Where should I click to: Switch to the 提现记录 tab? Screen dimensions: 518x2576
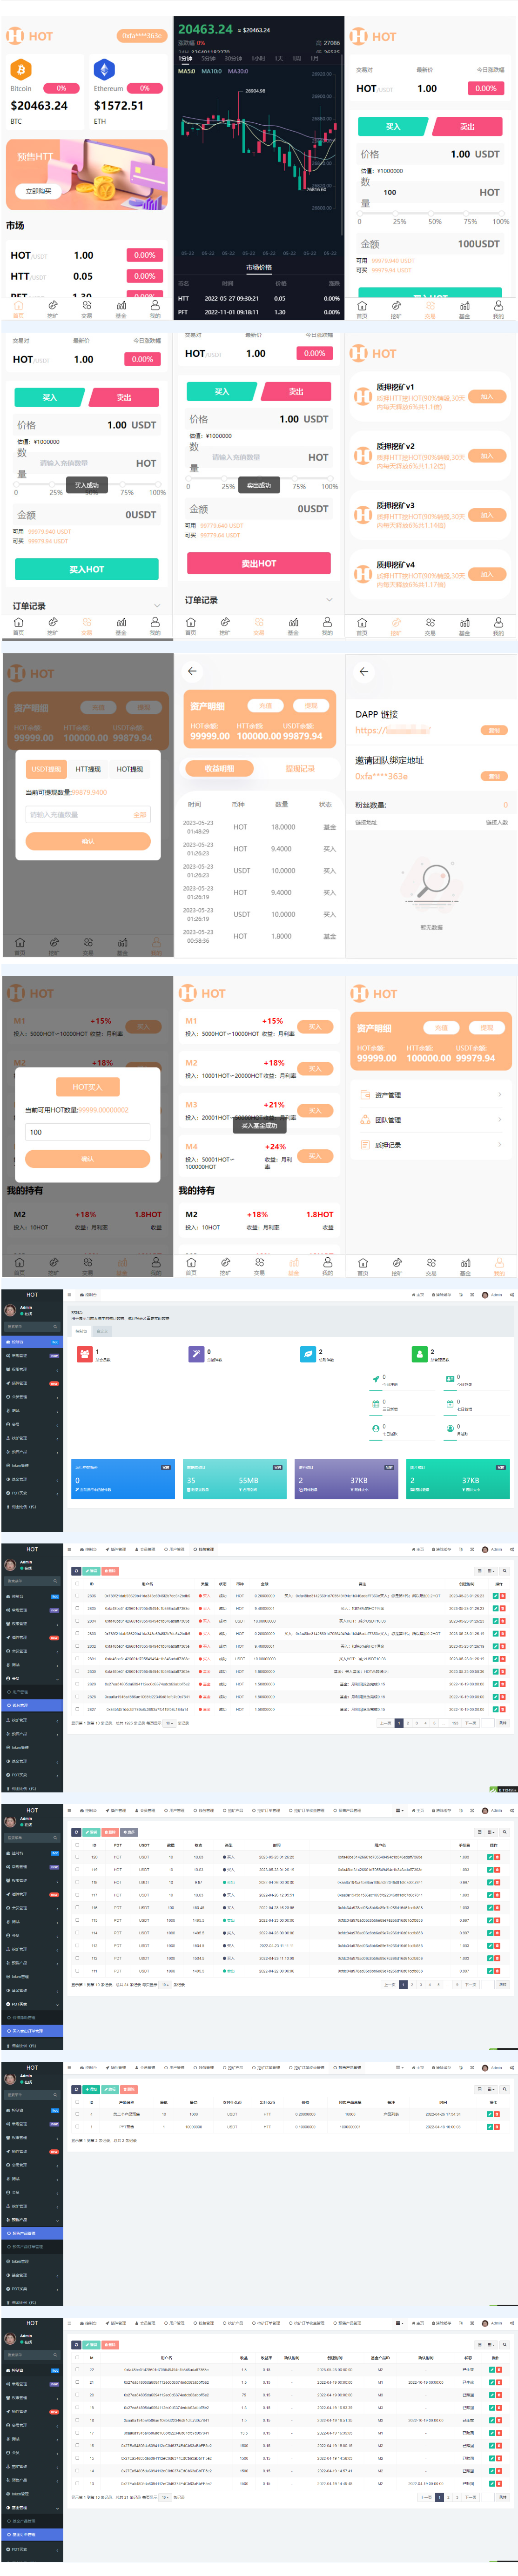(299, 768)
